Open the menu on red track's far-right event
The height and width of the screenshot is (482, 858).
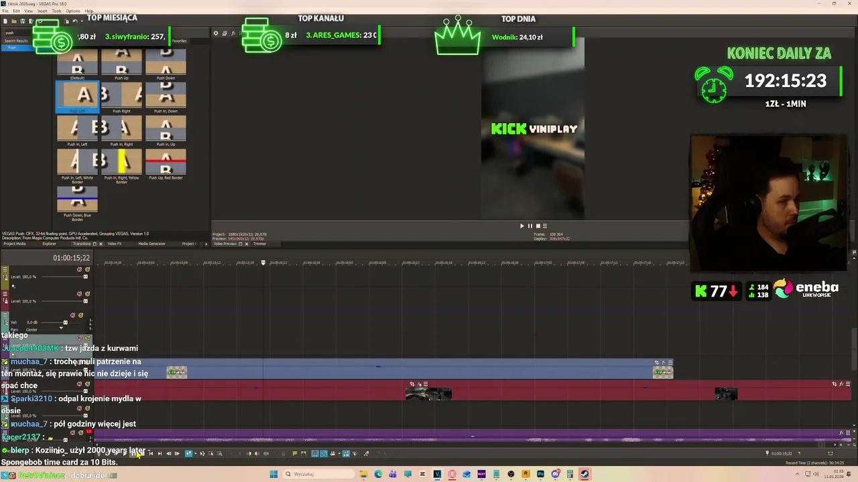(x=848, y=384)
